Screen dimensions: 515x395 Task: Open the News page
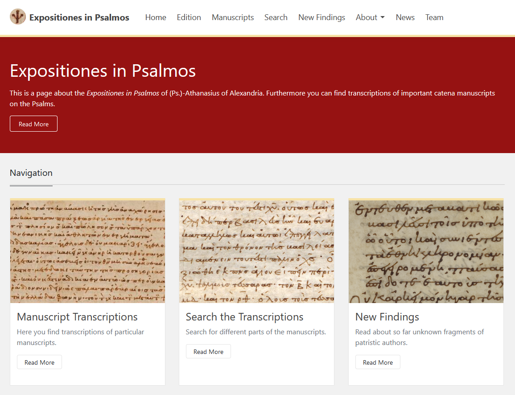click(x=405, y=17)
